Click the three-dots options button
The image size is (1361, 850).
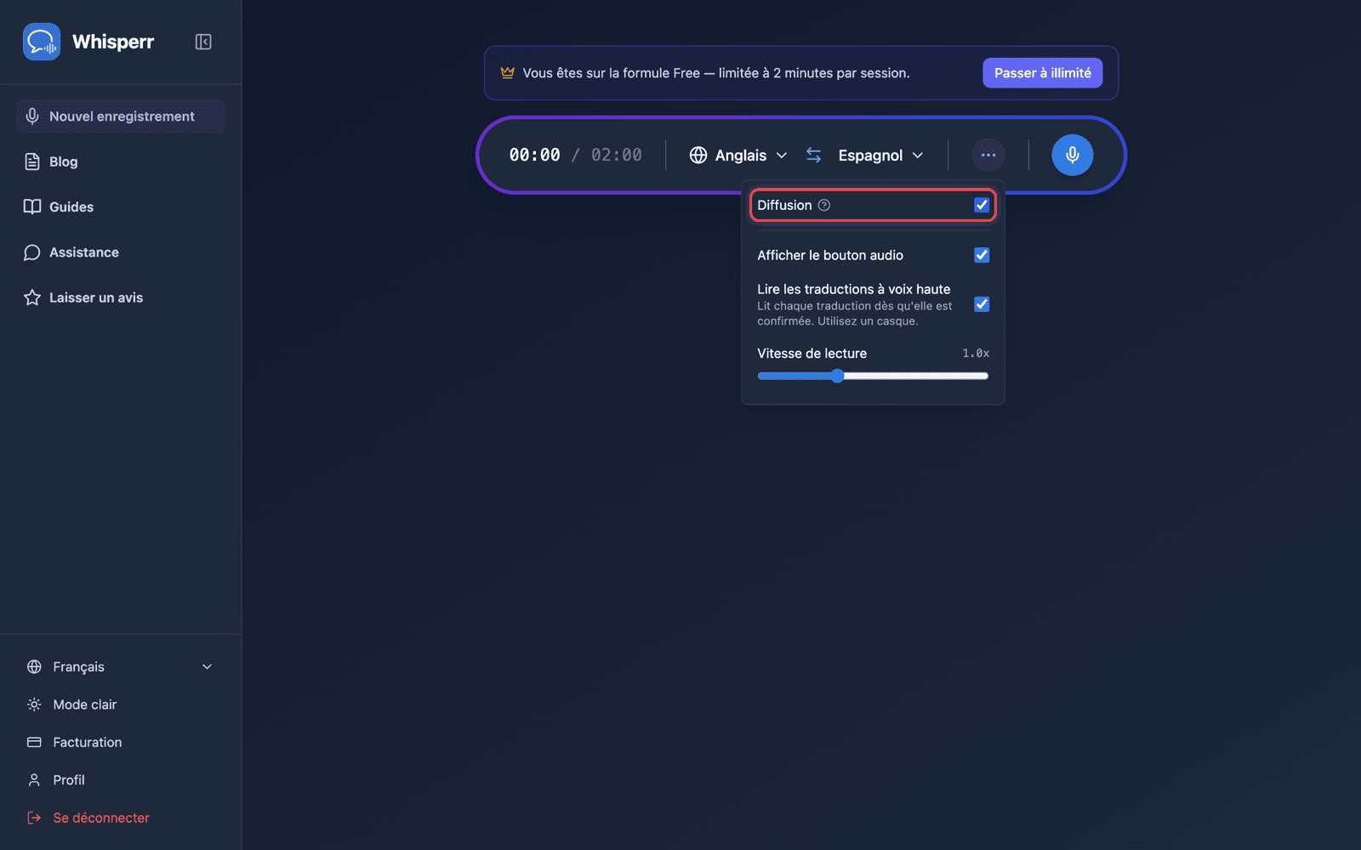tap(988, 156)
